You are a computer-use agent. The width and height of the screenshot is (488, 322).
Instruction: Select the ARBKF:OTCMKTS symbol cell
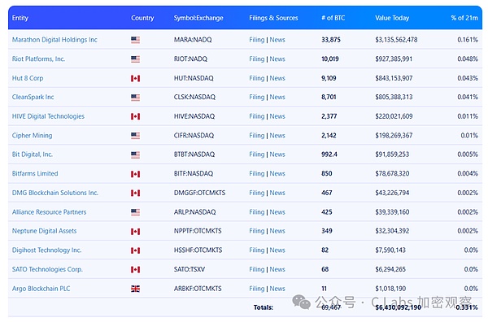point(198,289)
